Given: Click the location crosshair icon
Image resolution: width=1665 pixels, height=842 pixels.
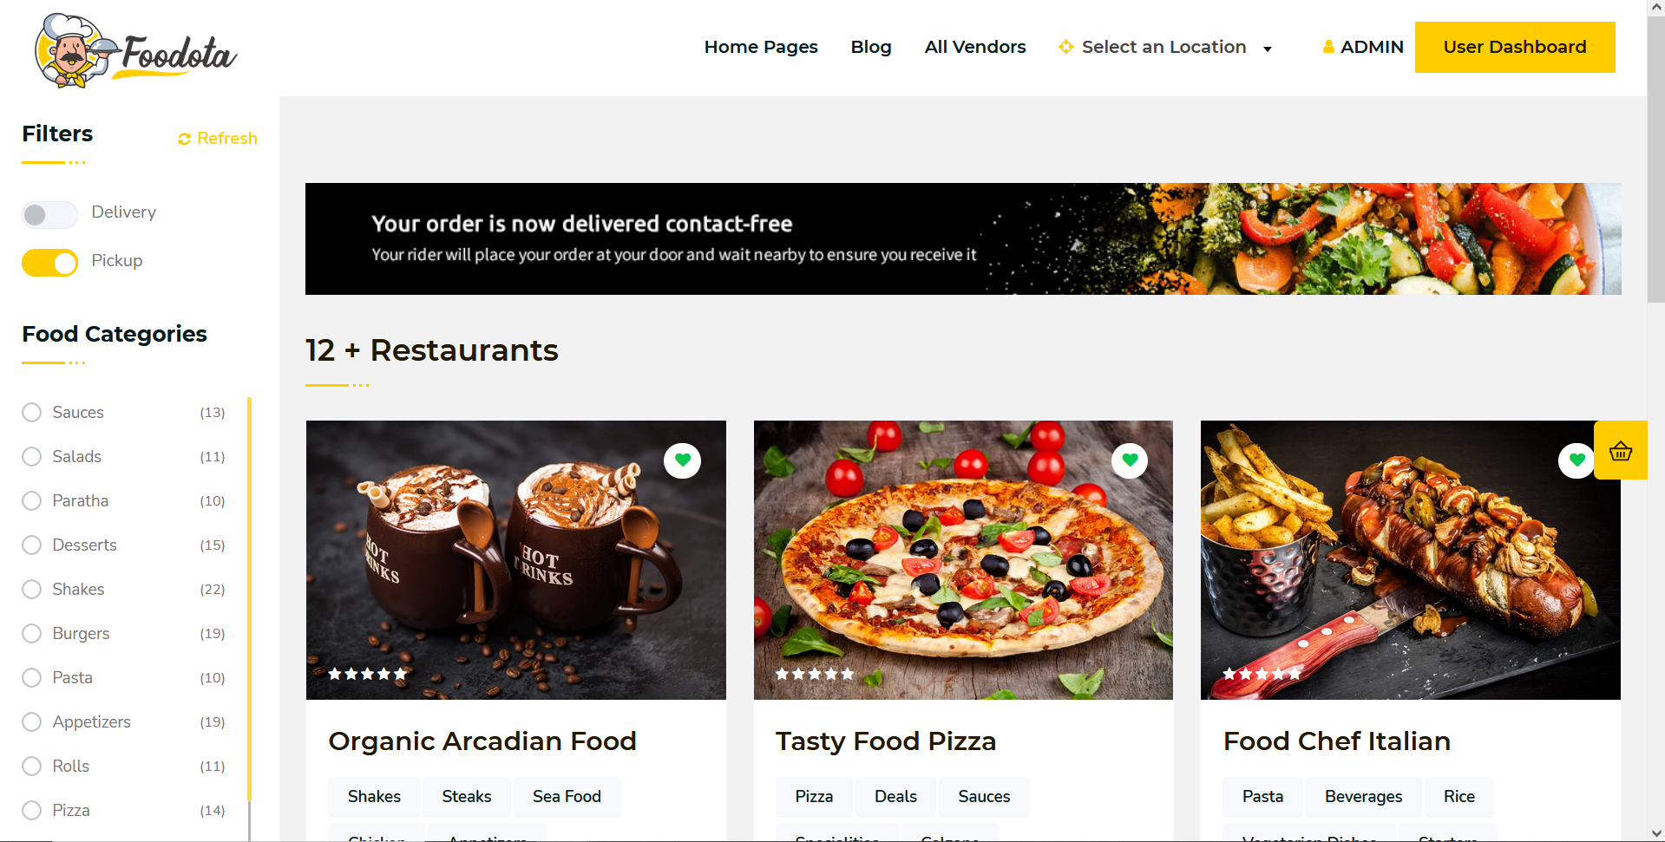Looking at the screenshot, I should tap(1066, 47).
